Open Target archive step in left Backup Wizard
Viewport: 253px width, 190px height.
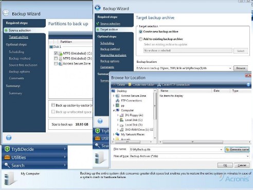[x=19, y=37]
